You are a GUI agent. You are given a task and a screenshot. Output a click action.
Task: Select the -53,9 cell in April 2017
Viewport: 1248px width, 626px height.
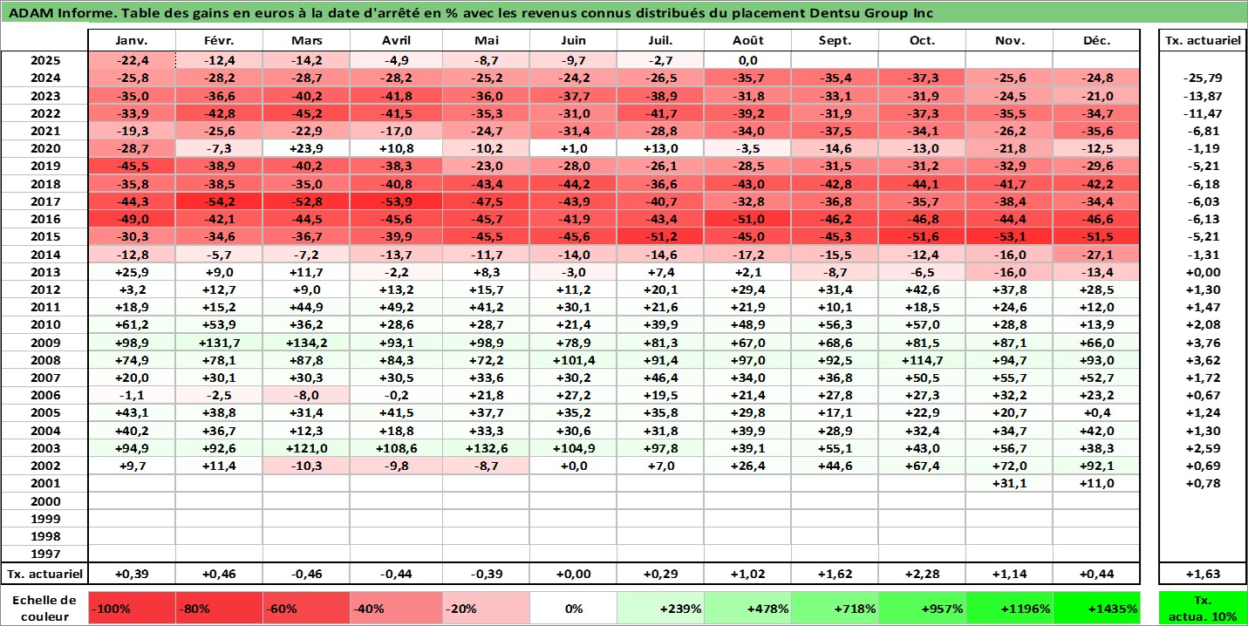tap(397, 201)
